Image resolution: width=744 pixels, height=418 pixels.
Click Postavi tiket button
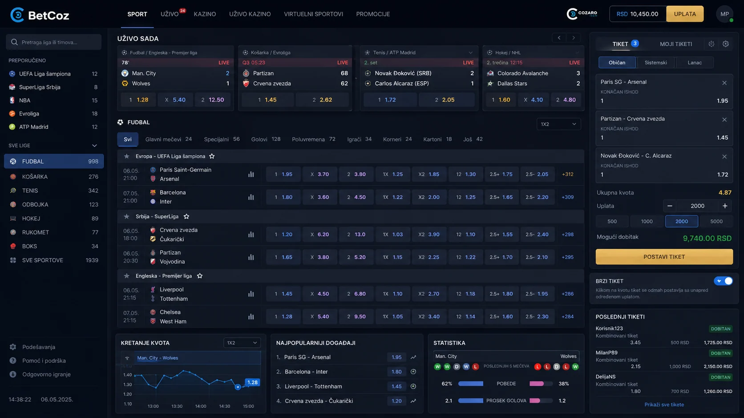[x=664, y=257]
